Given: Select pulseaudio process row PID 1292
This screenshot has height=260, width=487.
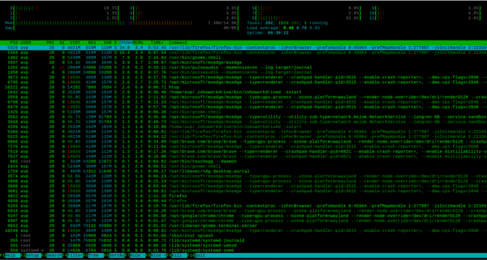Looking at the screenshot, I should [243, 67].
